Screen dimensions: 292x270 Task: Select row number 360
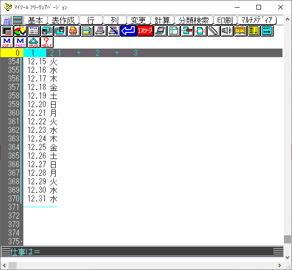coord(14,113)
